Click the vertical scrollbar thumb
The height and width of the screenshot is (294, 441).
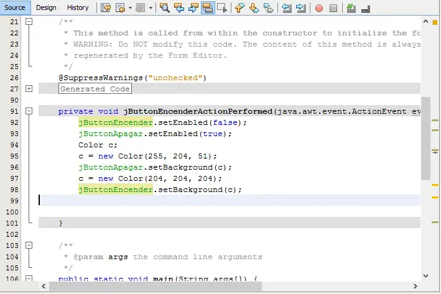pos(426,139)
